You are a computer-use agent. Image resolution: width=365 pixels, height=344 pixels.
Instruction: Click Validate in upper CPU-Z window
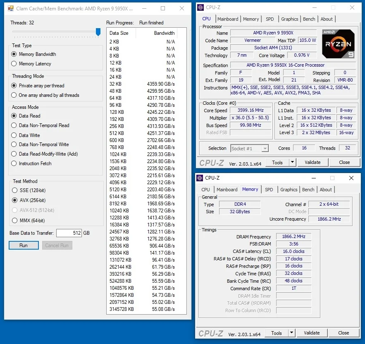tap(313, 162)
